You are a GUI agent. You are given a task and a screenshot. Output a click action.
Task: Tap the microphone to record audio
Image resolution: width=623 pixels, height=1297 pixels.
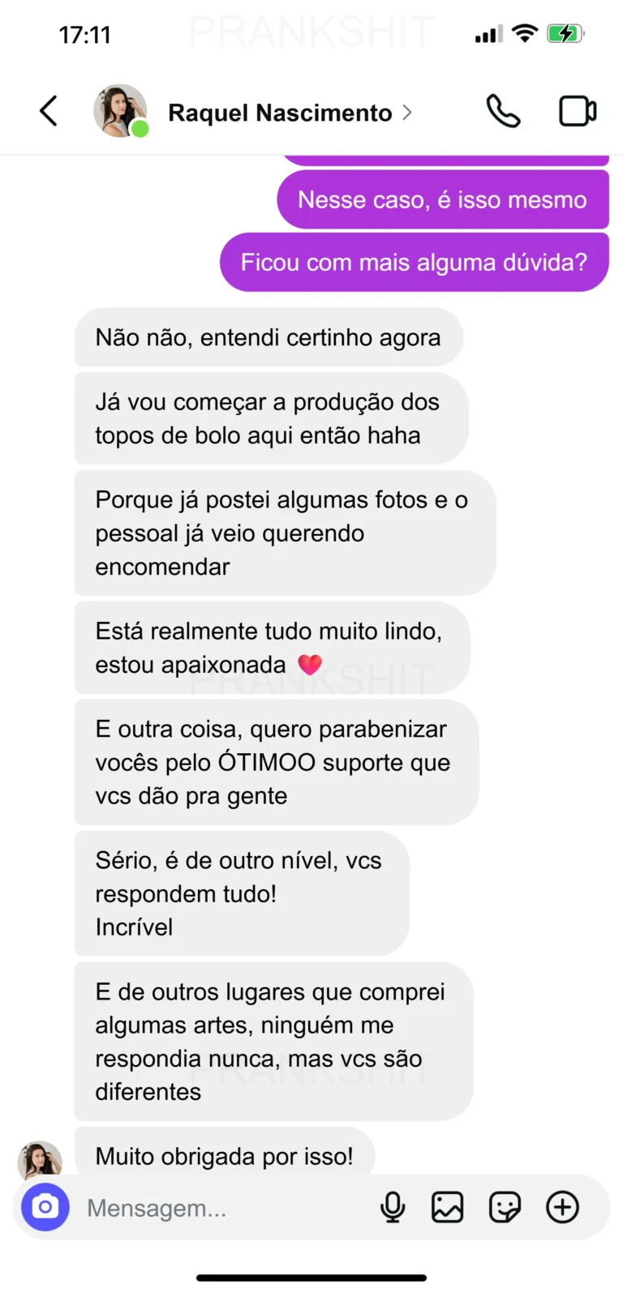click(x=393, y=1207)
